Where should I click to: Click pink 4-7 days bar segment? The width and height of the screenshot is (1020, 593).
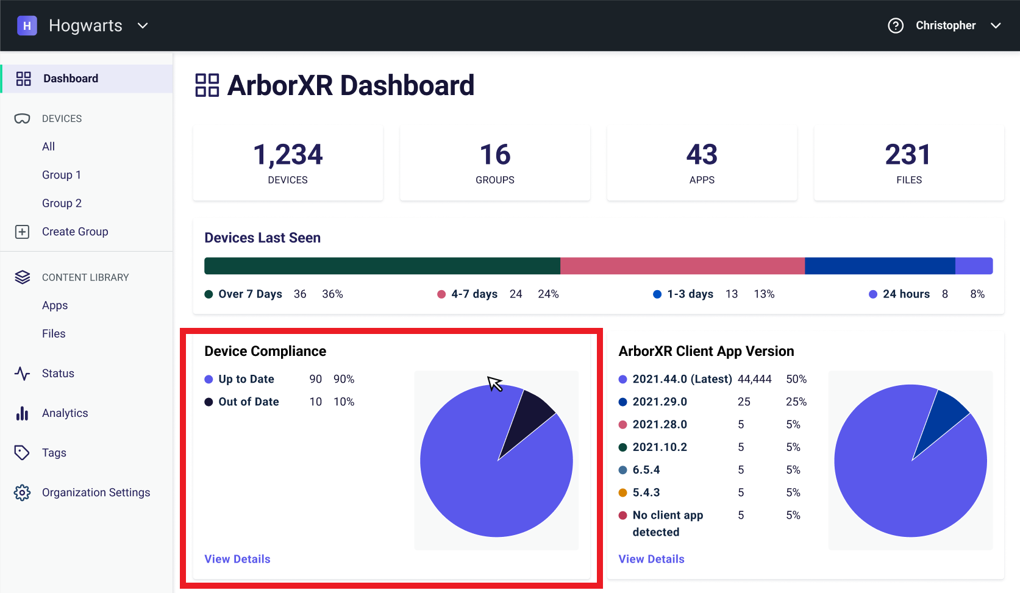(682, 266)
